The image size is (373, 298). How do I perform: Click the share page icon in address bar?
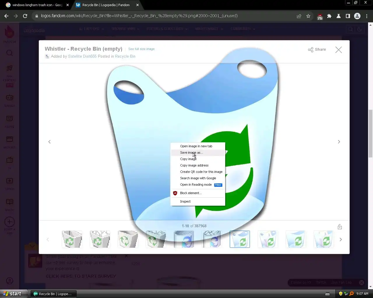point(299,16)
